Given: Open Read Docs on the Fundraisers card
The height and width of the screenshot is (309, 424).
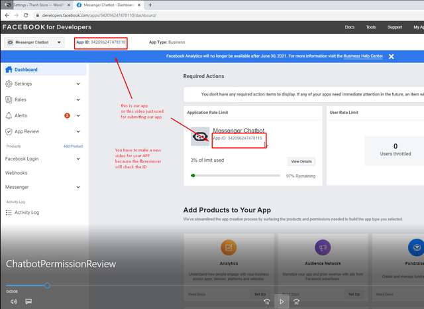Looking at the screenshot, I should click(385, 294).
